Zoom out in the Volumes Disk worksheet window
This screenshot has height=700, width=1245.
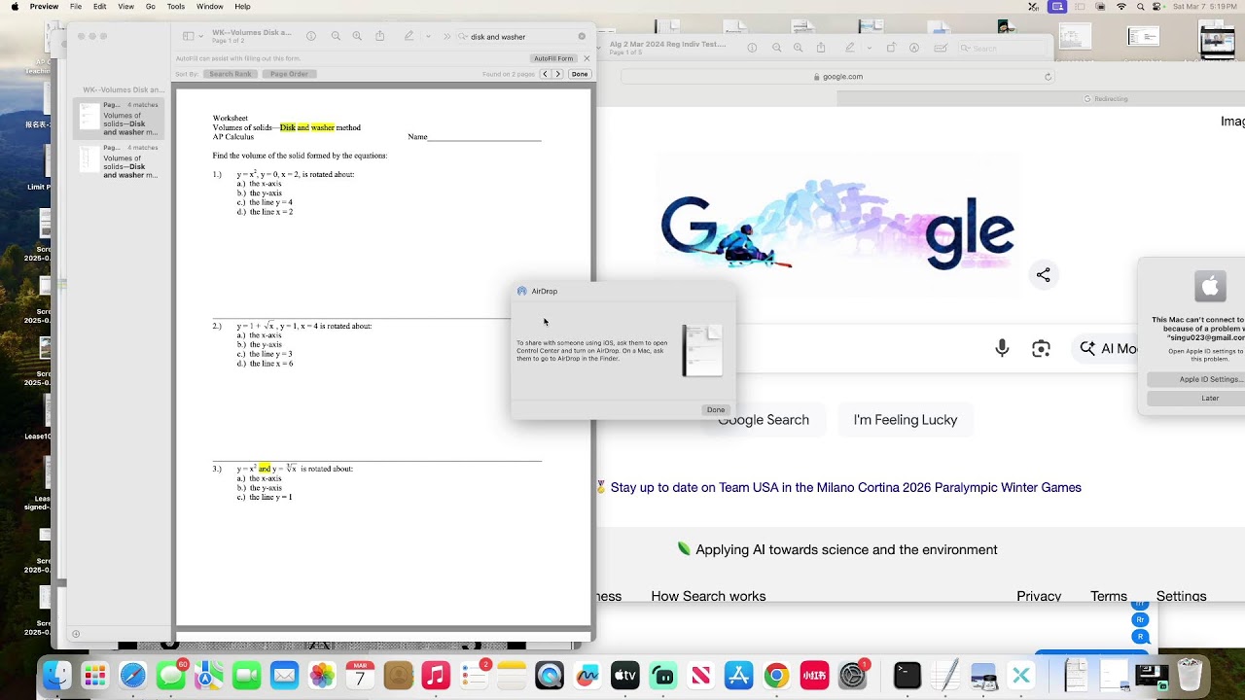tap(336, 36)
